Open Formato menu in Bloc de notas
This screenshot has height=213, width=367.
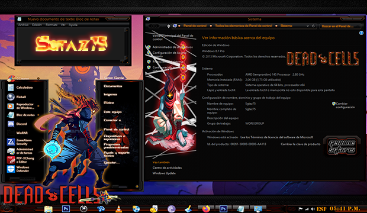(51, 25)
